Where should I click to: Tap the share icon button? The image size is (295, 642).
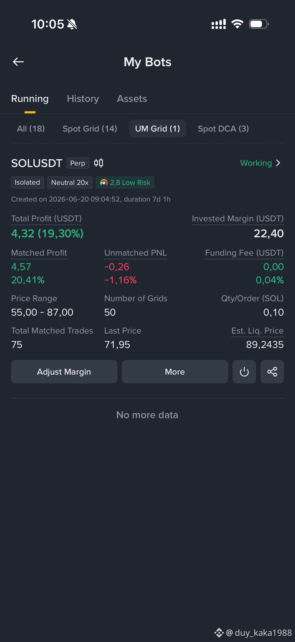point(272,372)
